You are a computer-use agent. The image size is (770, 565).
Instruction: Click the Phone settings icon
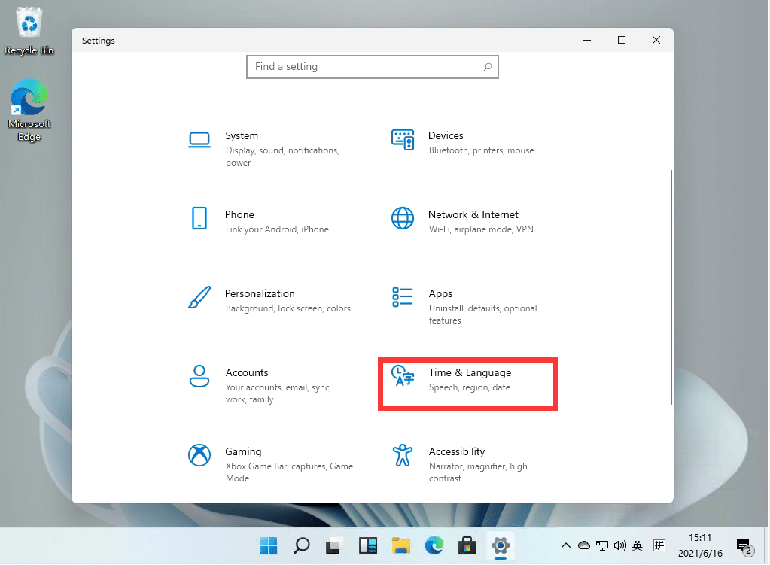tap(199, 219)
